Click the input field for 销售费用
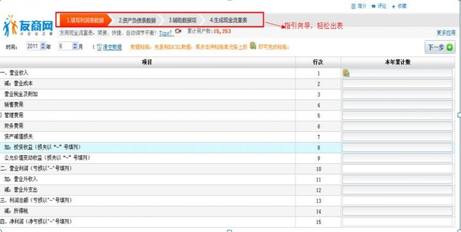The image size is (461, 232). [397, 105]
